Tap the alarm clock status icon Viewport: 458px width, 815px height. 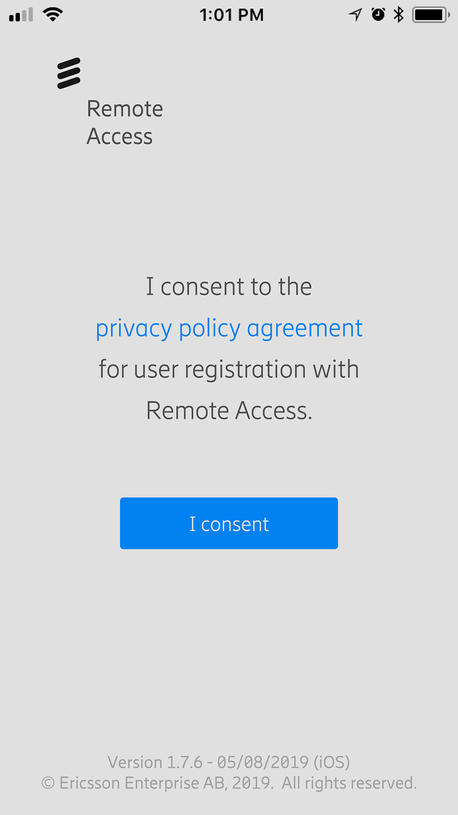(378, 15)
